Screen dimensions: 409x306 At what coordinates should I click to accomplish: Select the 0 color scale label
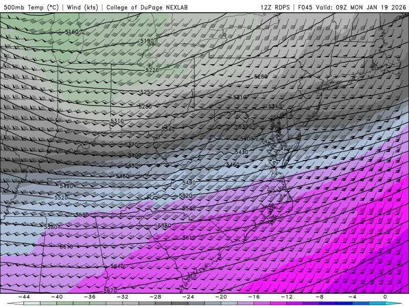(385, 297)
